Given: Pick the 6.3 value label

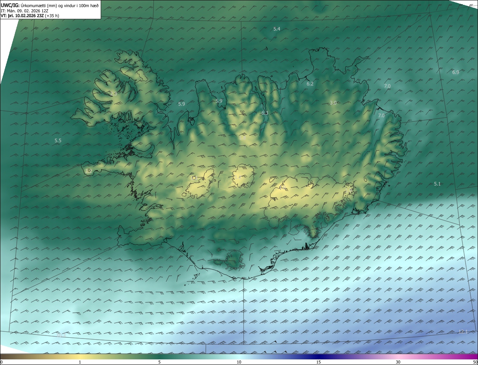Looking at the screenshot, I should pos(265,113).
